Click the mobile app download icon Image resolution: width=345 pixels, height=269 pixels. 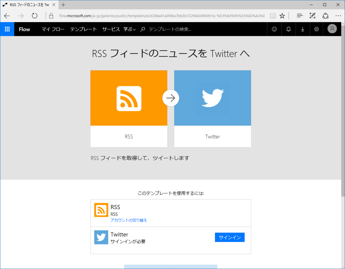pos(302,29)
